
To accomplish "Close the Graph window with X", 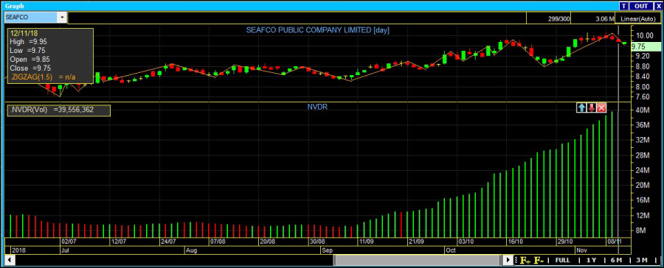I will pos(659,6).
